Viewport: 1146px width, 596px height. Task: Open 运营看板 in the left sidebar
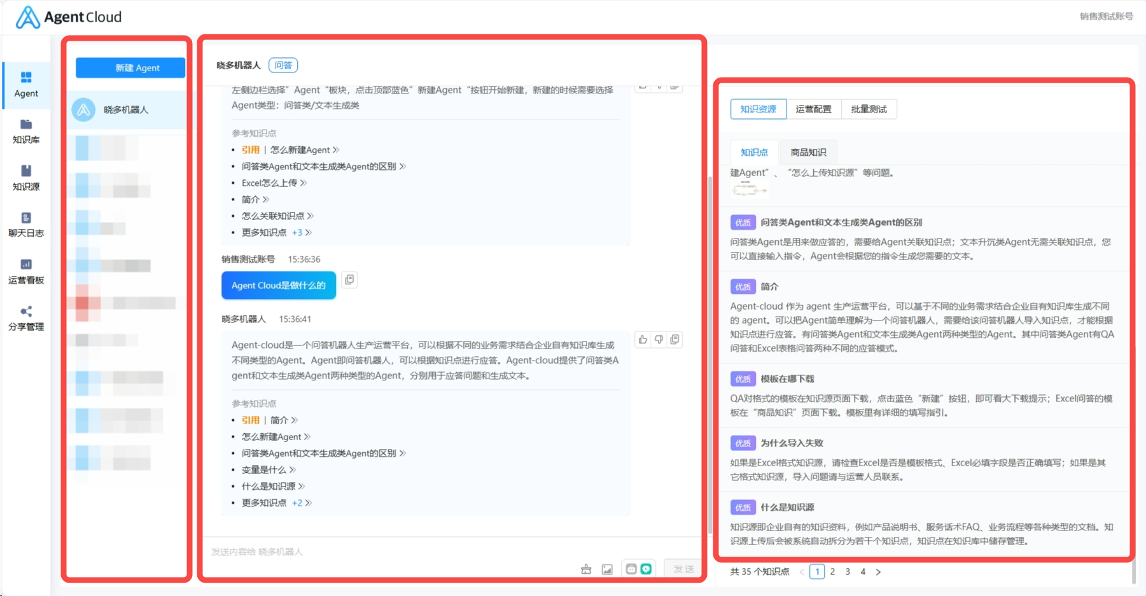[26, 272]
